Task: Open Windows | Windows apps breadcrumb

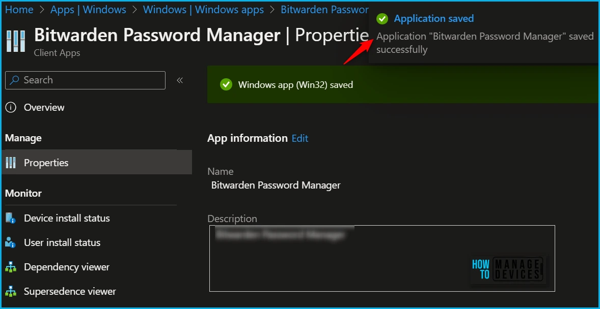Action: pyautogui.click(x=203, y=10)
